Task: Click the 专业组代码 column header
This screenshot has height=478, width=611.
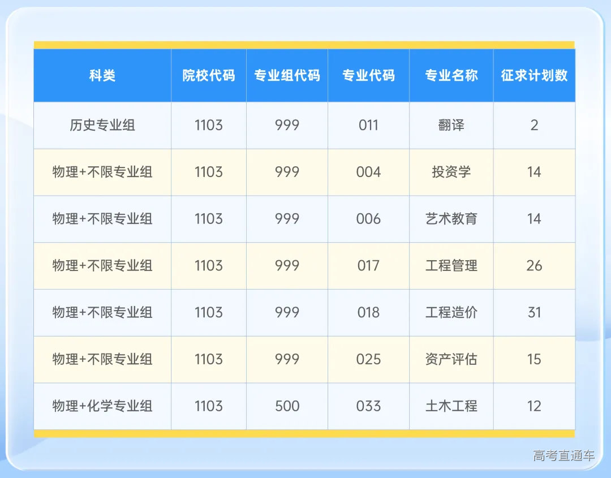Action: point(287,75)
